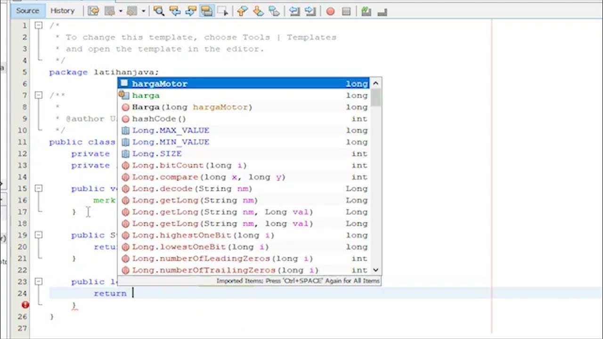Click Shift Line Left icon
This screenshot has width=603, height=339.
pyautogui.click(x=294, y=11)
